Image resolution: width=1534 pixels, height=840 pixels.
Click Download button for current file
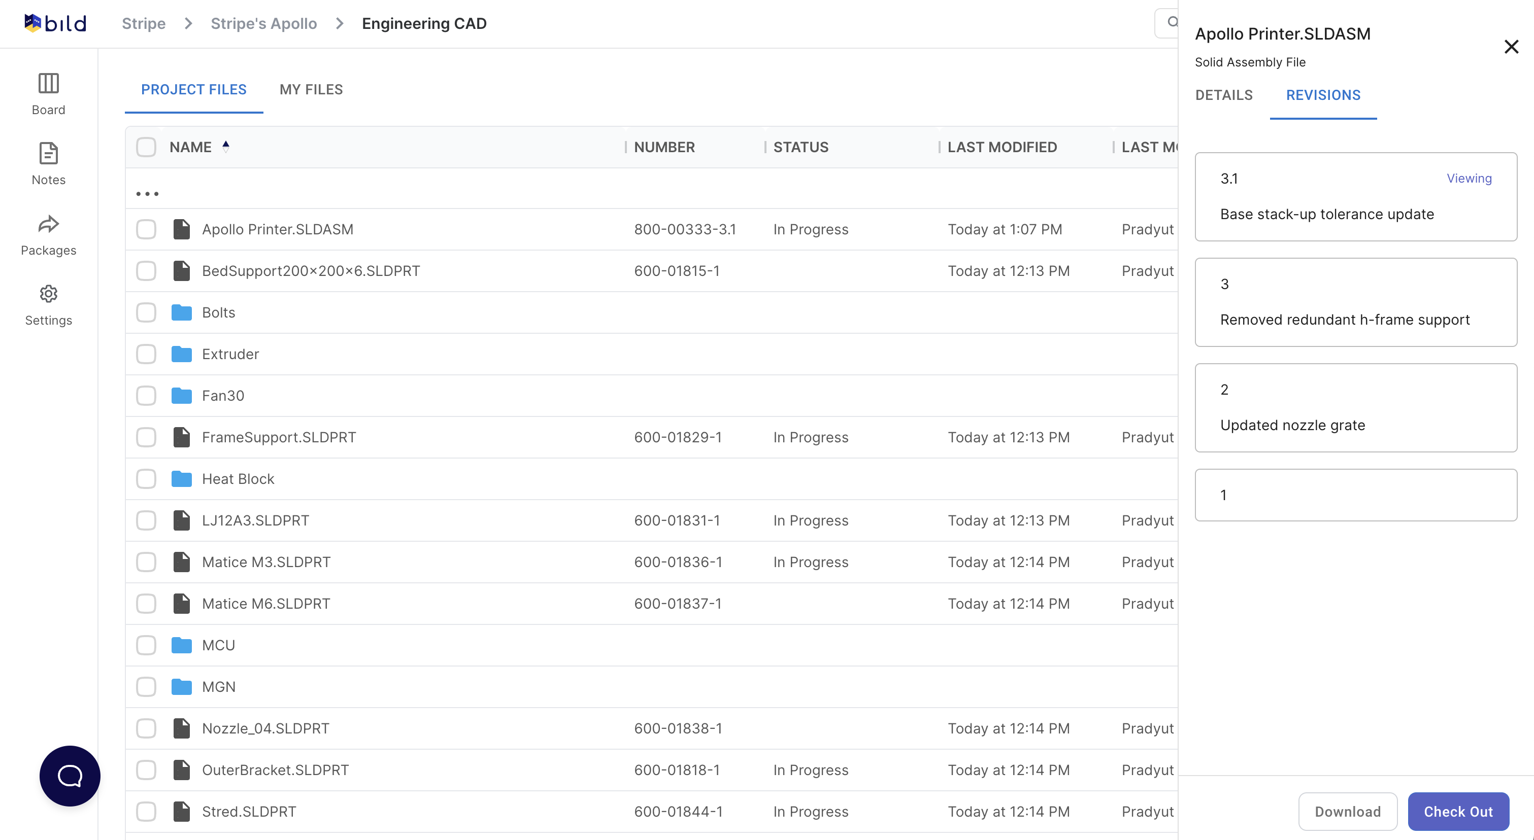click(x=1349, y=810)
